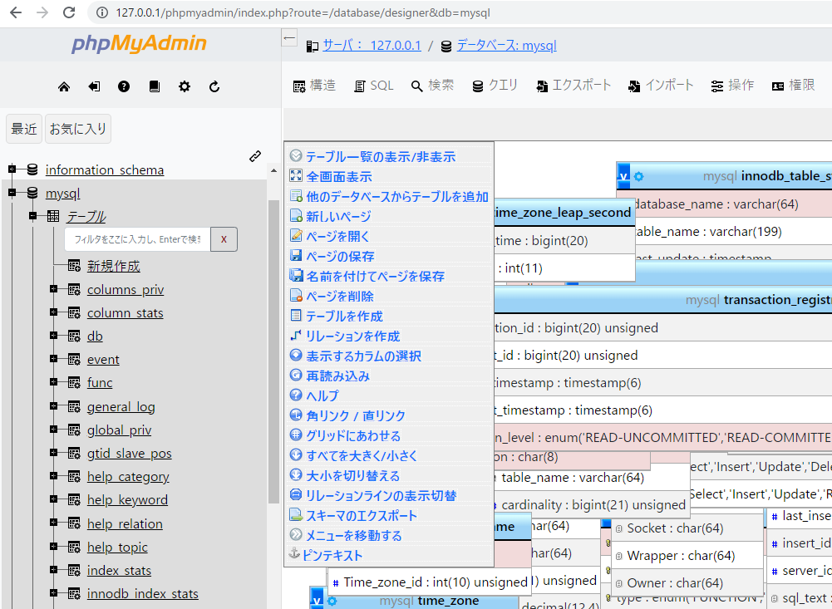The image size is (832, 609).
Task: Click the ヘルプ icon in designer menu
Action: point(296,395)
